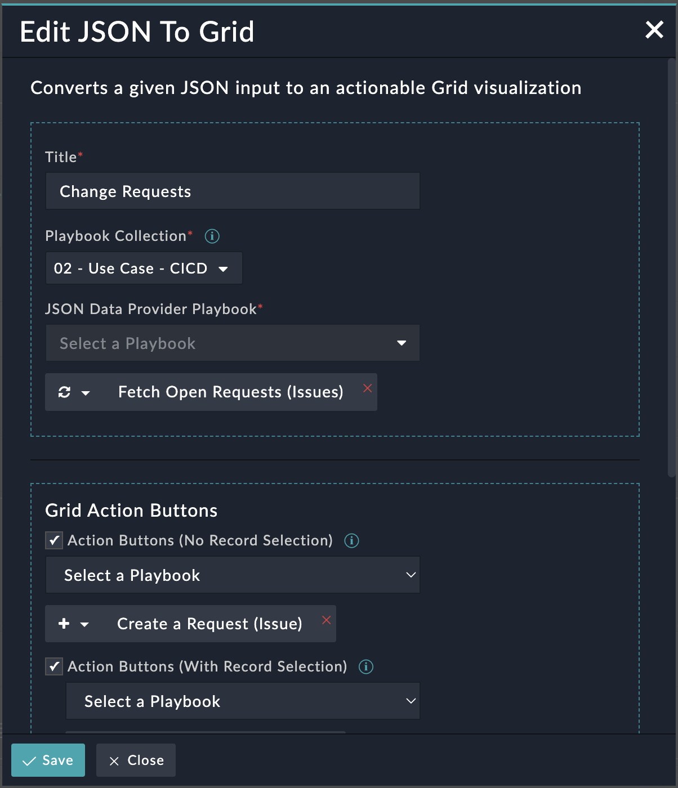Save the grid configuration

click(48, 760)
